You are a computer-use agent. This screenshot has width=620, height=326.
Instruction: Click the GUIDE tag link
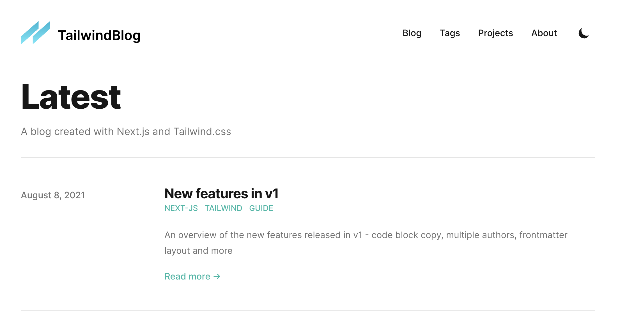261,208
